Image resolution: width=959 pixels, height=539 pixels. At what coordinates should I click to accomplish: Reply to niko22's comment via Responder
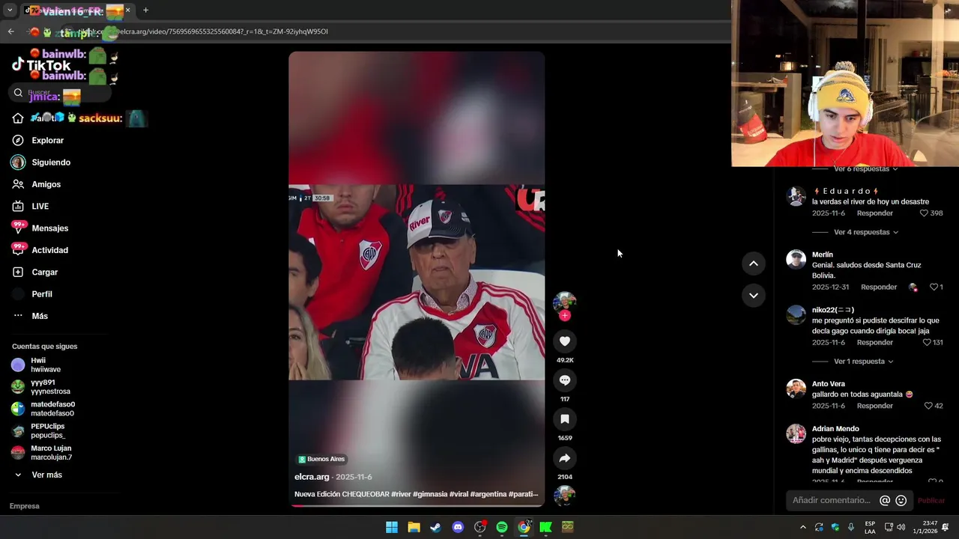(x=874, y=342)
